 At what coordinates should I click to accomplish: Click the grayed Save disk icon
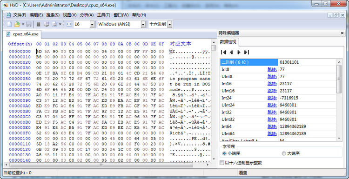pyautogui.click(x=29, y=24)
